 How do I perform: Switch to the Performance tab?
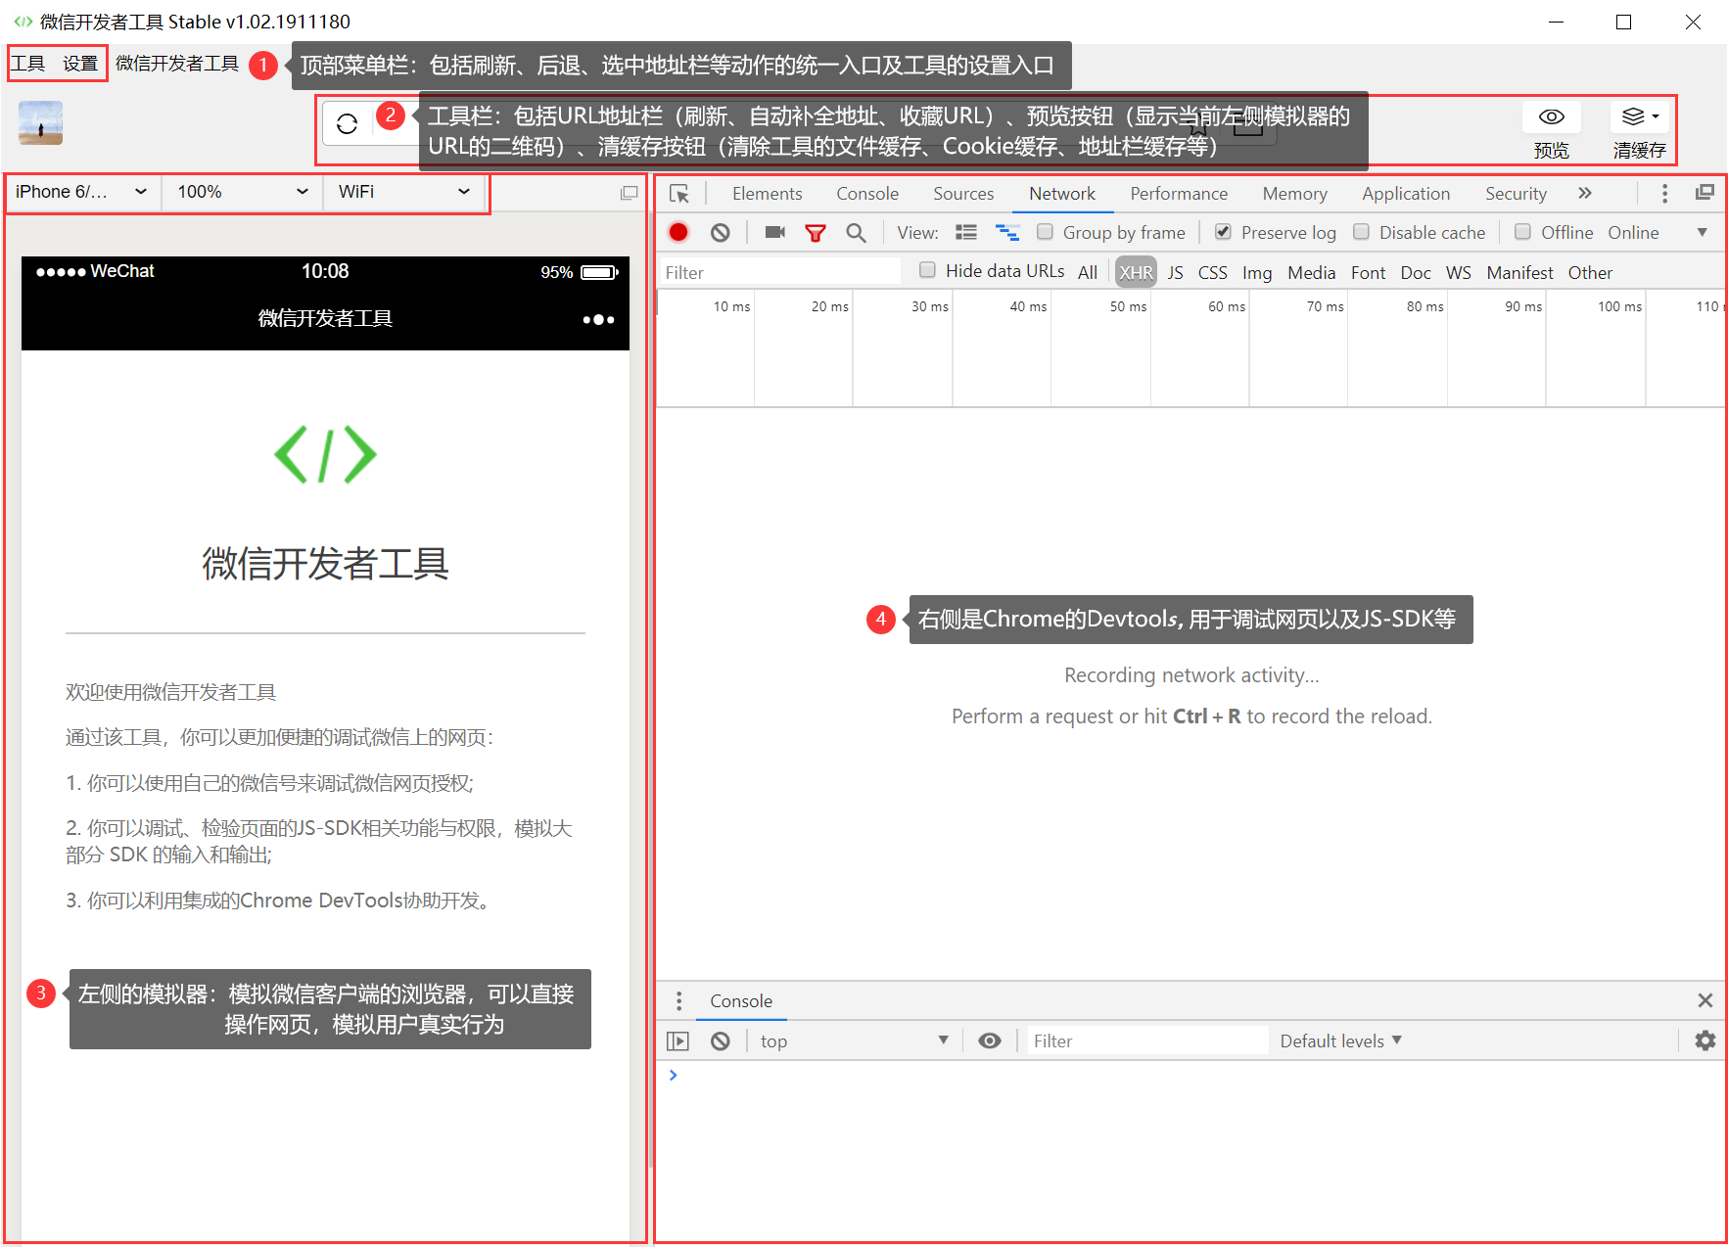(x=1179, y=194)
